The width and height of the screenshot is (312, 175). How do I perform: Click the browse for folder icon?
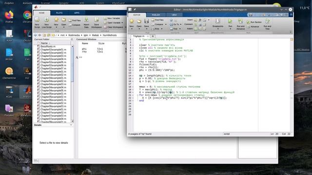coord(49,35)
